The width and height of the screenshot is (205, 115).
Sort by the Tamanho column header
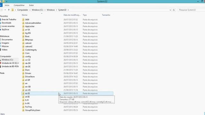coord(106,15)
